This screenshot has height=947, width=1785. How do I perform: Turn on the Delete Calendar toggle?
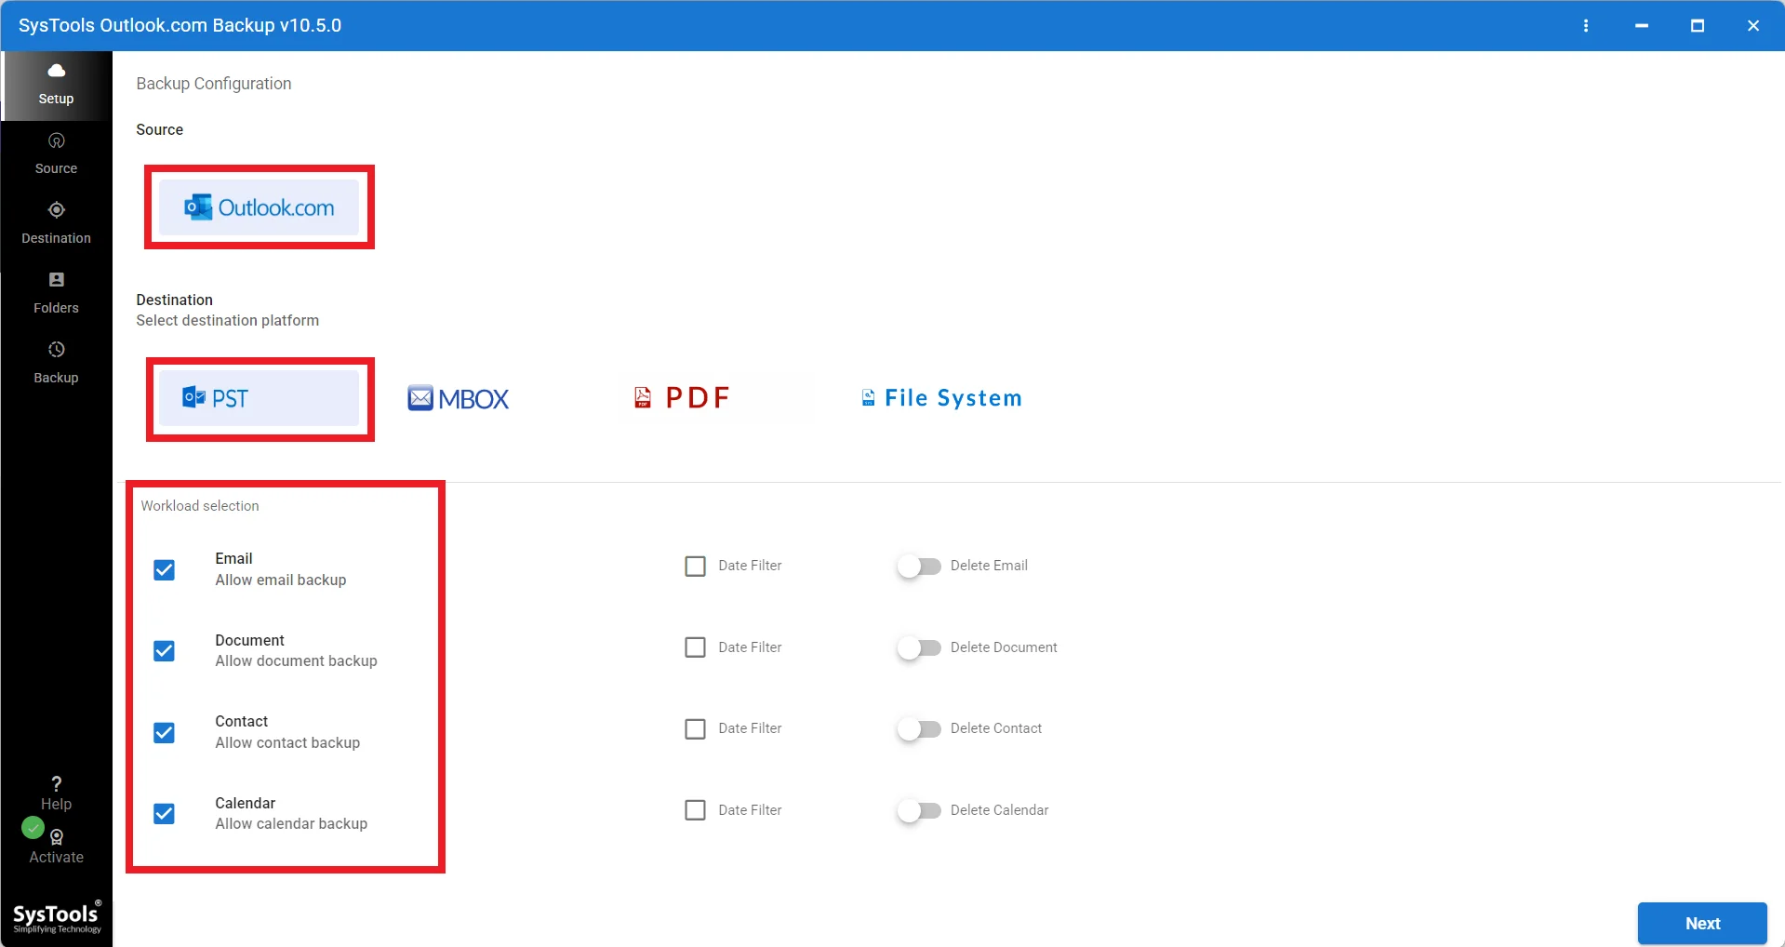(919, 810)
